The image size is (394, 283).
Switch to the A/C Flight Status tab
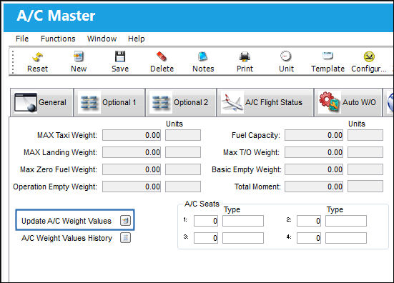point(265,102)
